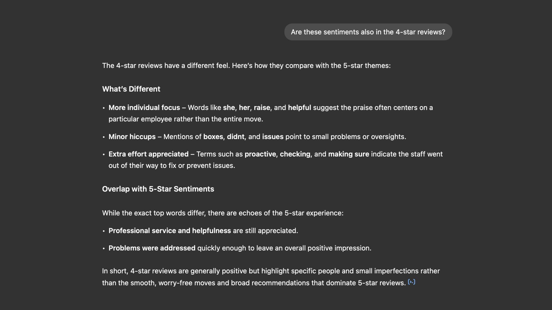Click the bold word "issues"
Image resolution: width=552 pixels, height=310 pixels.
click(x=273, y=137)
